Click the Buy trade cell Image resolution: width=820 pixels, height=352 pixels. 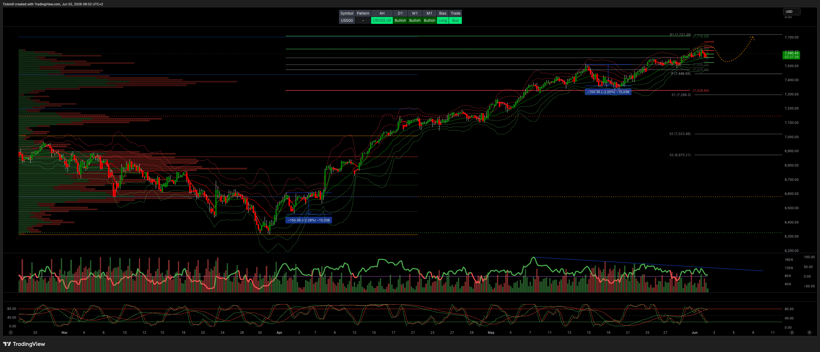pyautogui.click(x=455, y=20)
